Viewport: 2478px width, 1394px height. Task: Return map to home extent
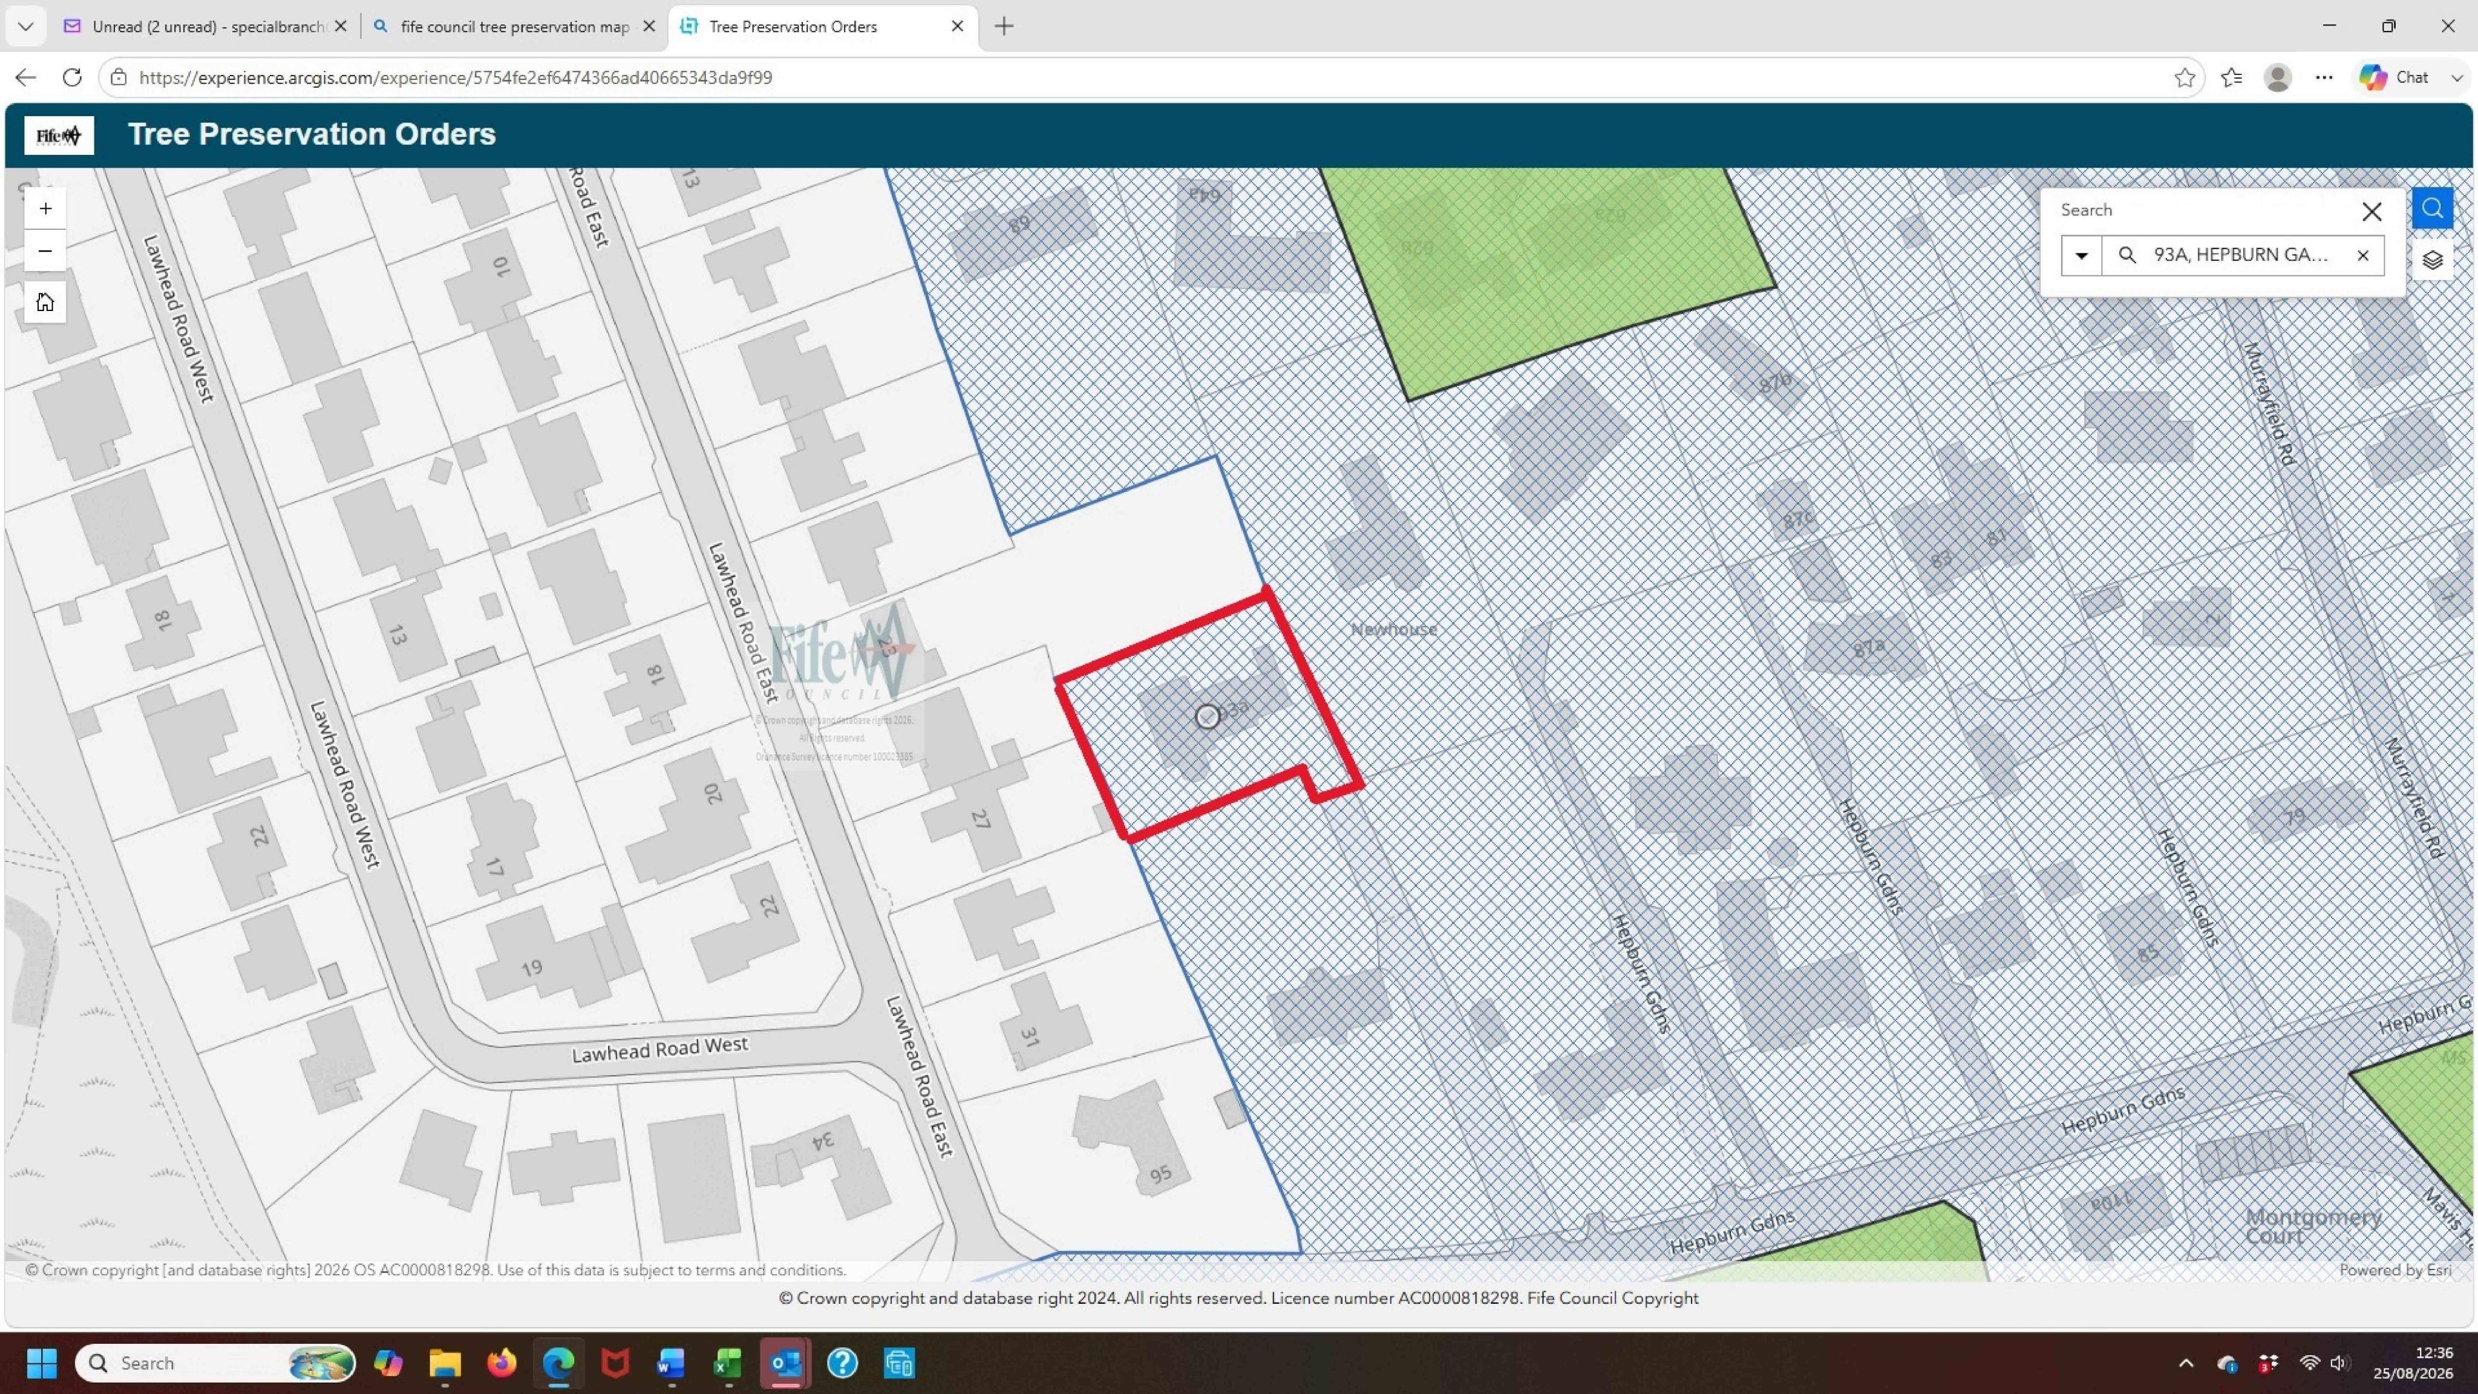coord(44,302)
